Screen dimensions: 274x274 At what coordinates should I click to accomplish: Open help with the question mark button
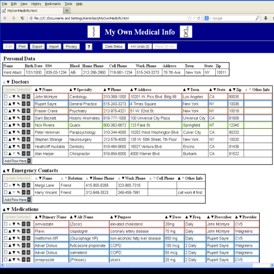(x=89, y=47)
